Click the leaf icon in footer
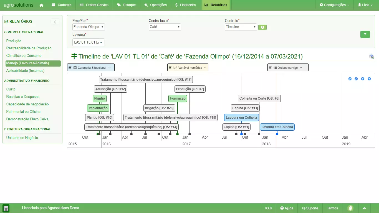379x213 pixels. [x=351, y=208]
